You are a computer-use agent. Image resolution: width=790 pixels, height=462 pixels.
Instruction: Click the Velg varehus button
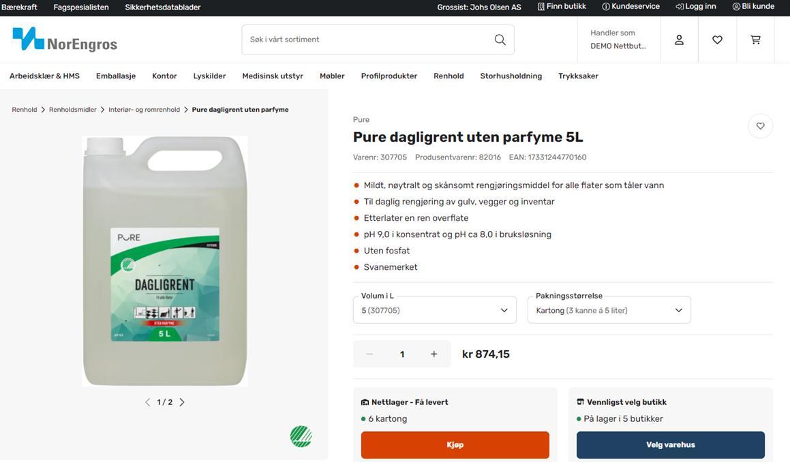tap(671, 445)
